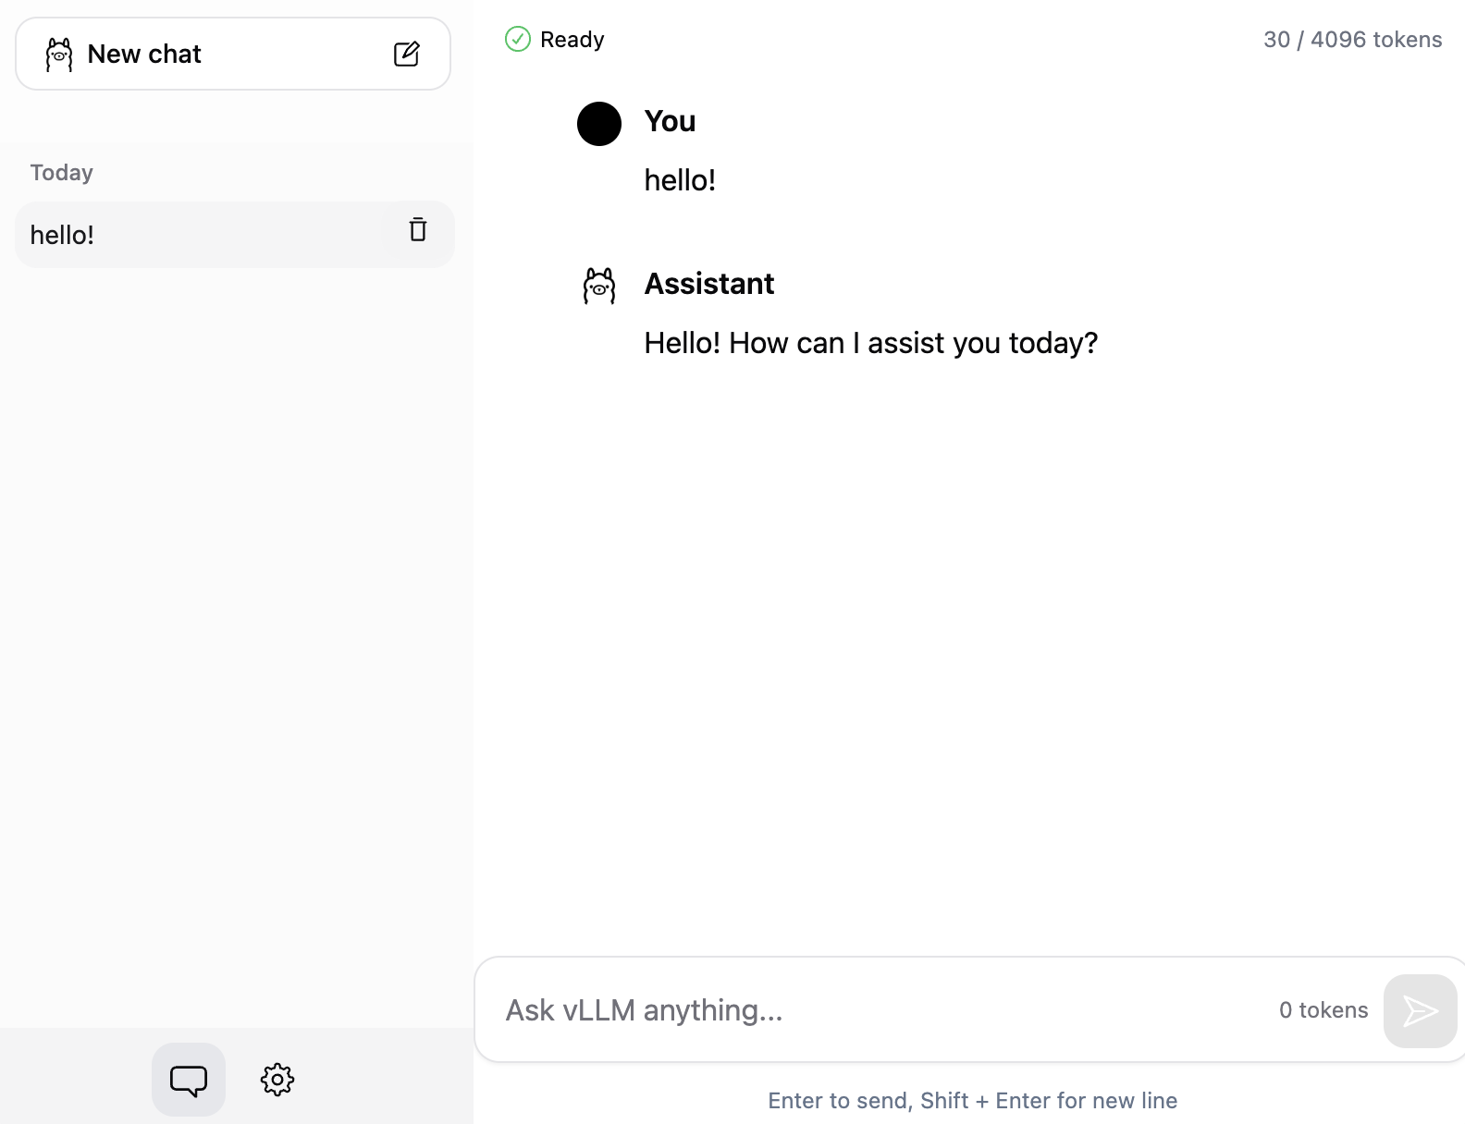Image resolution: width=1465 pixels, height=1124 pixels.
Task: Focus the Ask vLLM anything input field
Action: click(x=832, y=1010)
